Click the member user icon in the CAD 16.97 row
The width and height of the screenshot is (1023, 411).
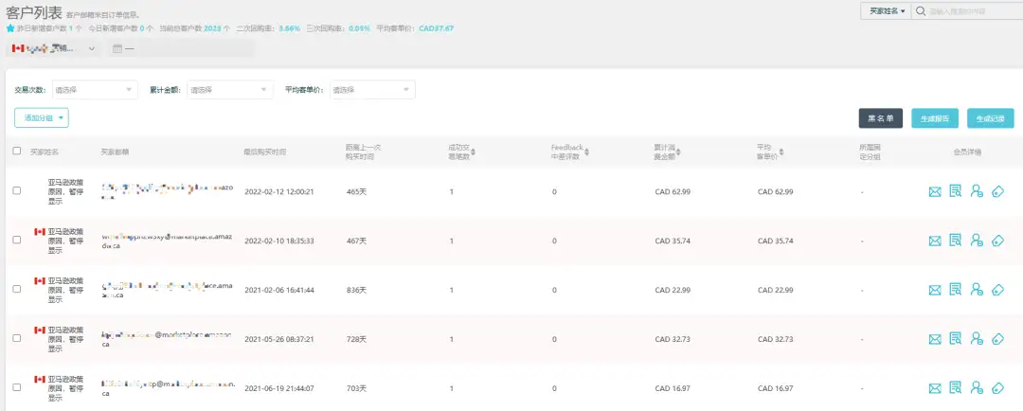977,387
